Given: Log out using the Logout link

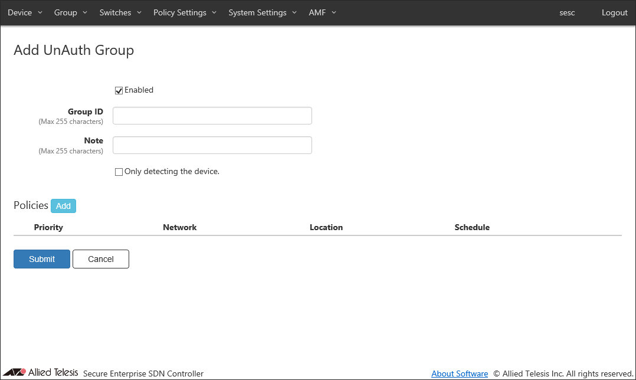Looking at the screenshot, I should pyautogui.click(x=614, y=12).
